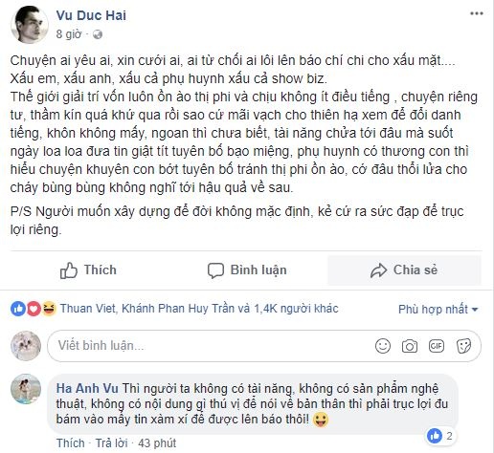494x453 pixels.
Task: Open the post options three-dot menu
Action: point(476,13)
